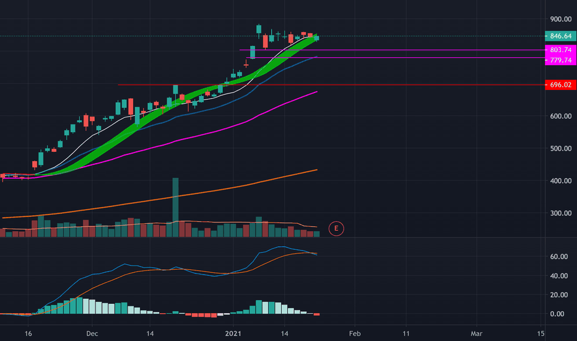This screenshot has width=577, height=341.
Task: Click the 40.00 indicator axis label
Action: pyautogui.click(x=558, y=276)
